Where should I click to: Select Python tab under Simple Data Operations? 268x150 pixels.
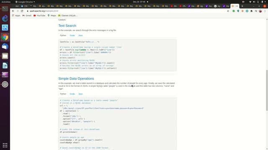pyautogui.click(x=63, y=94)
